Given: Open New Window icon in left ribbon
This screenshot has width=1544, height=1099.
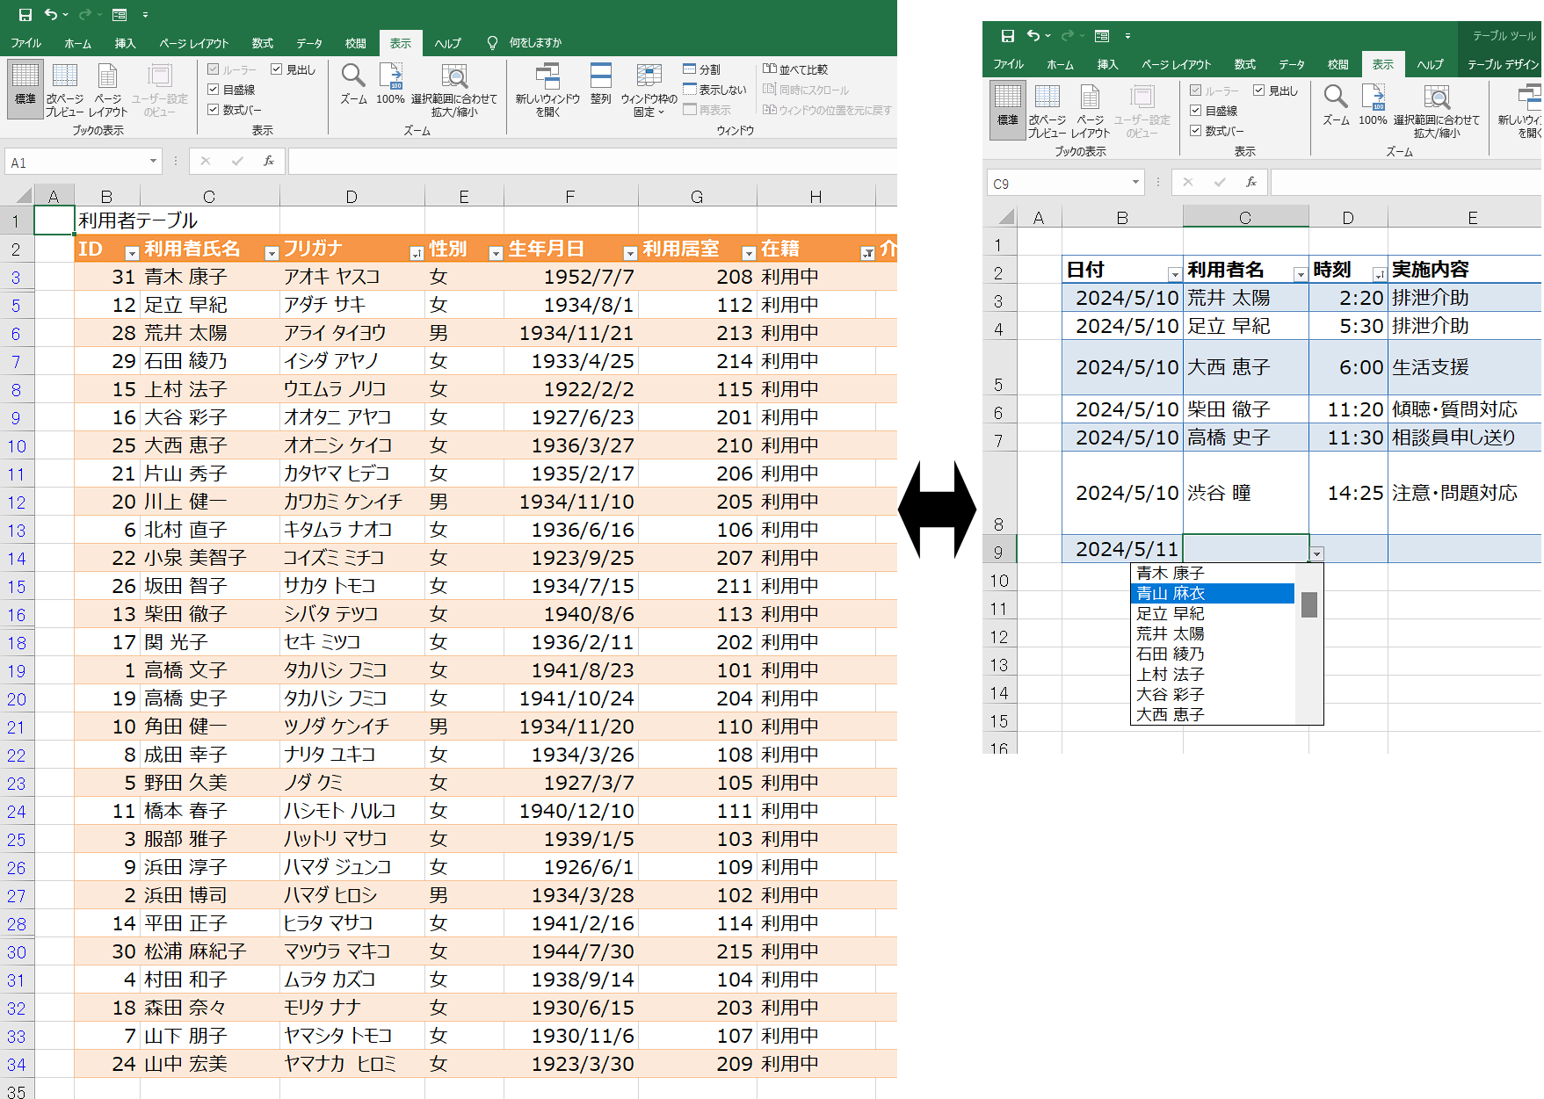Looking at the screenshot, I should 547,77.
